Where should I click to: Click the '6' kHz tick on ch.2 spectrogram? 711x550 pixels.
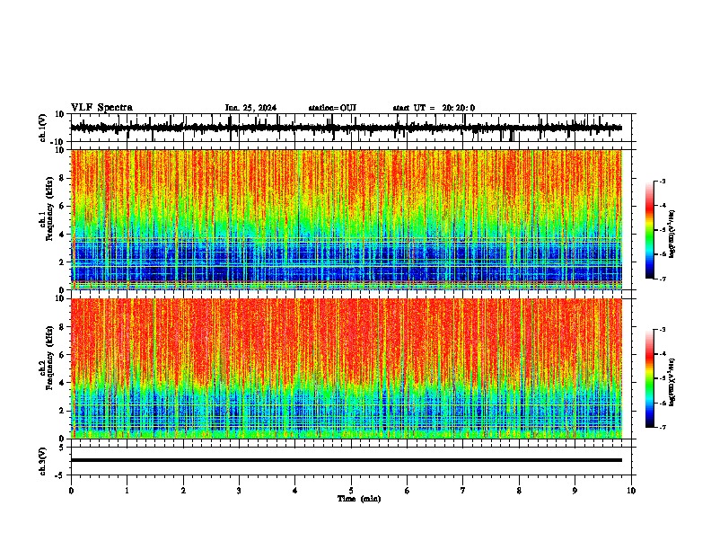coord(63,355)
